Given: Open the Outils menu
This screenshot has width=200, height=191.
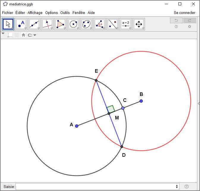Looking at the screenshot, I should tap(65, 13).
